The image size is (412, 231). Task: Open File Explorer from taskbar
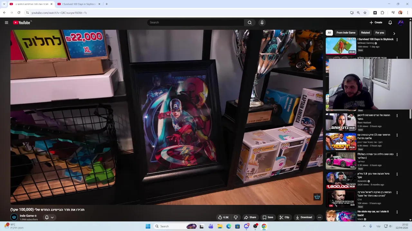(x=220, y=226)
